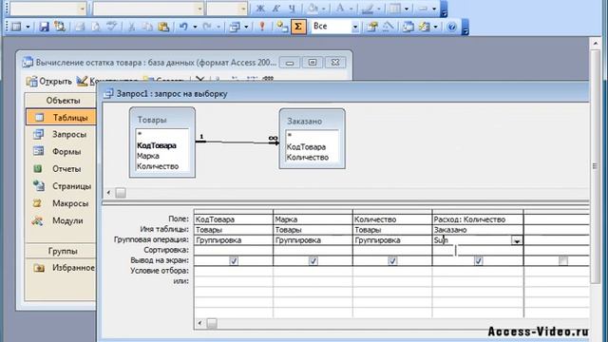The height and width of the screenshot is (342, 608).
Task: Run the query with the exclamation icon
Action: tap(262, 27)
